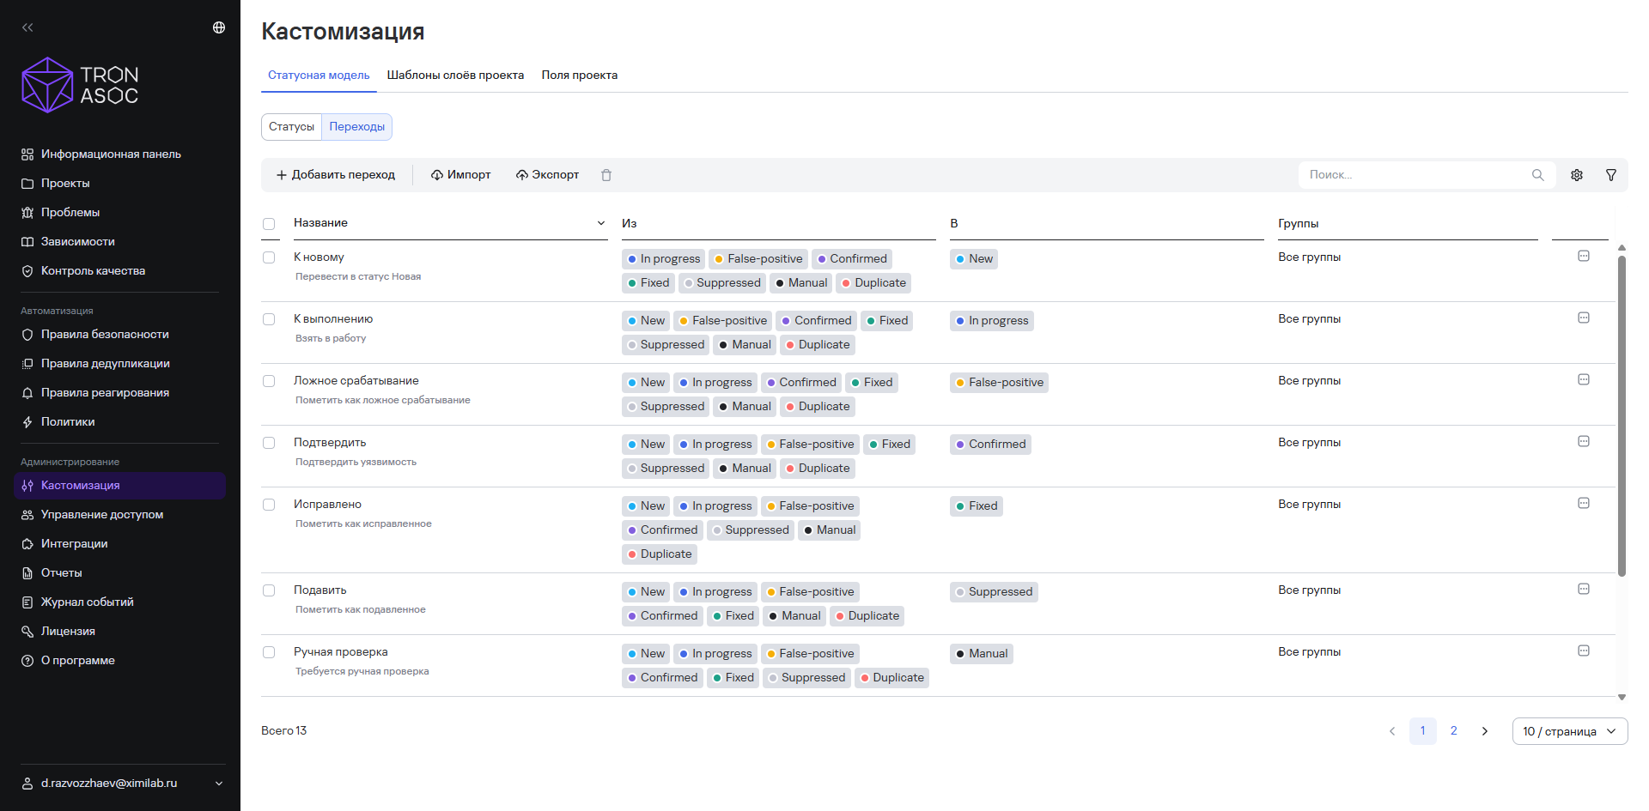Screen dimensions: 1649x811
Task: Click the Из column header
Action: pos(630,223)
